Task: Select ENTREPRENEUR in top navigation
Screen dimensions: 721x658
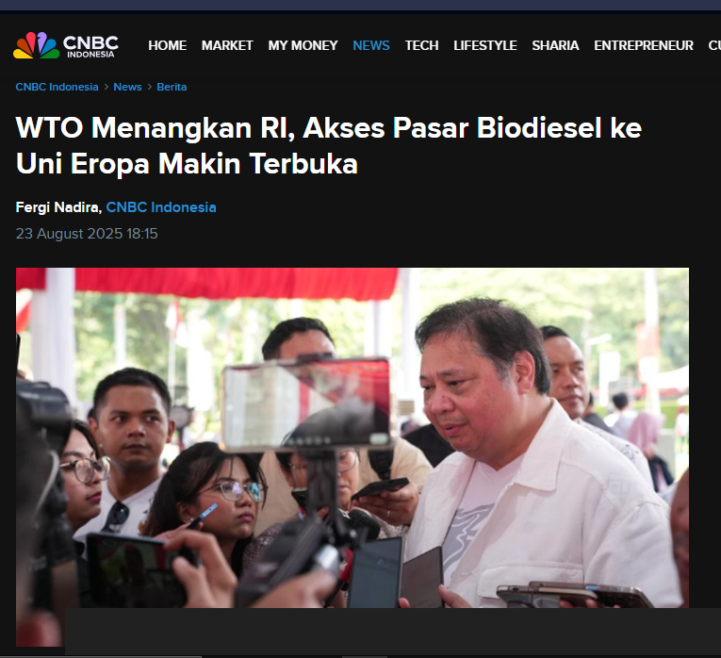Action: point(644,45)
